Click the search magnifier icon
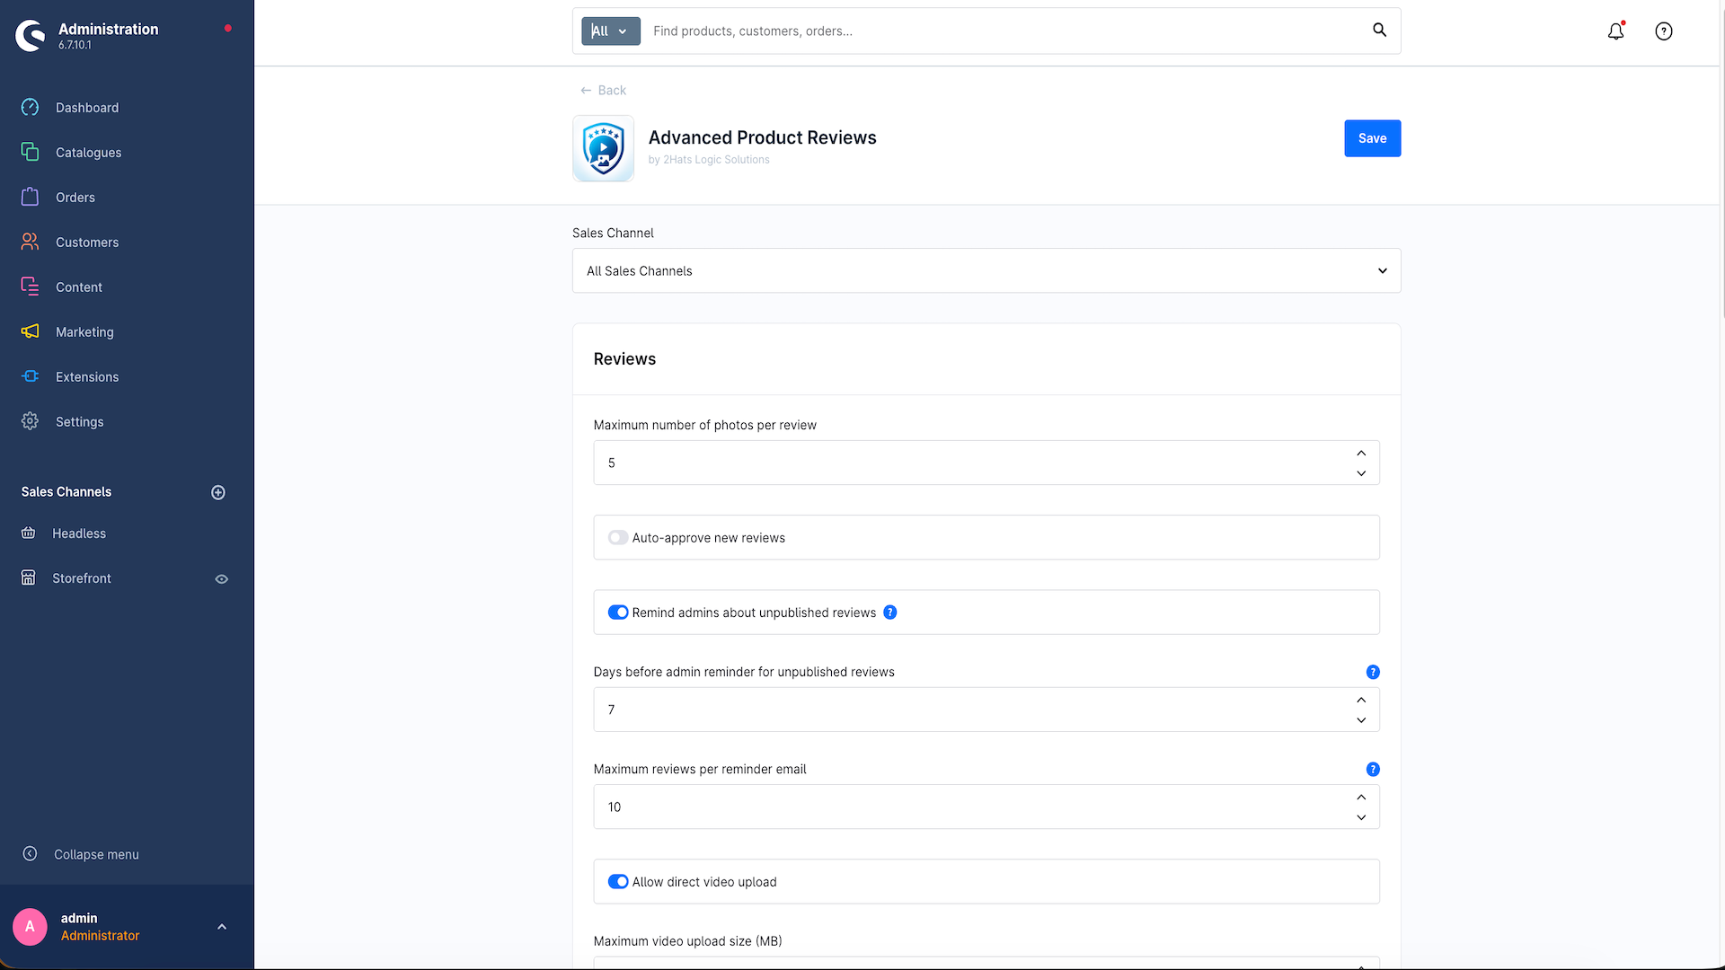Image resolution: width=1725 pixels, height=970 pixels. 1379,31
